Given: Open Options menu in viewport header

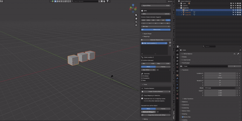Looking at the screenshot, I should [x=171, y=1].
